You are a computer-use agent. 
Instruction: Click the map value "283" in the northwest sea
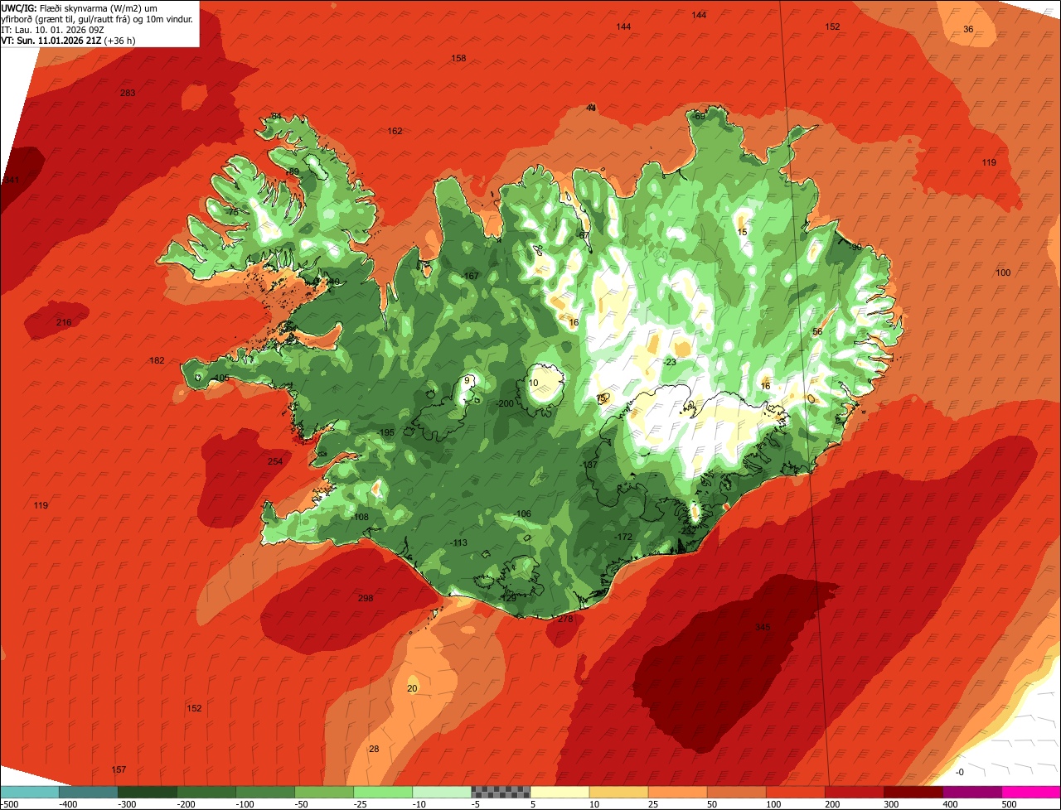[128, 93]
